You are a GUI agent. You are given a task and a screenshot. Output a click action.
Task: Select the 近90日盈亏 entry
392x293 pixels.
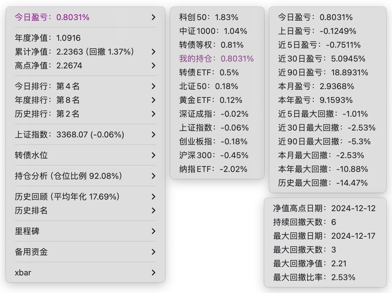click(323, 72)
